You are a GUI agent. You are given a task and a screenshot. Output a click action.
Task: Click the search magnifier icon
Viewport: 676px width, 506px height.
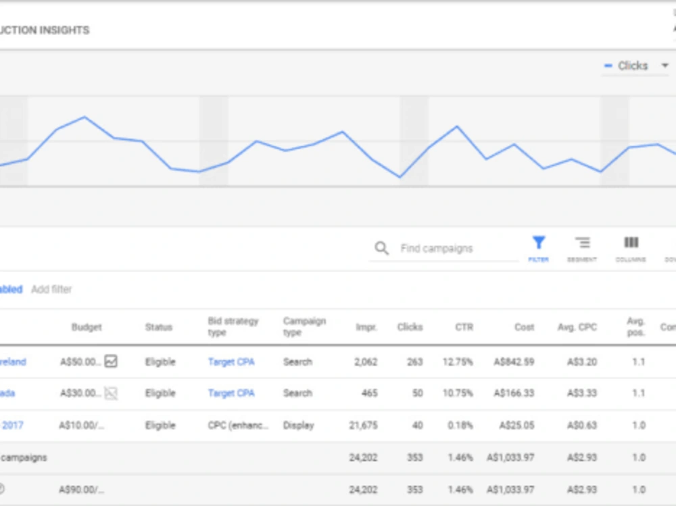381,248
